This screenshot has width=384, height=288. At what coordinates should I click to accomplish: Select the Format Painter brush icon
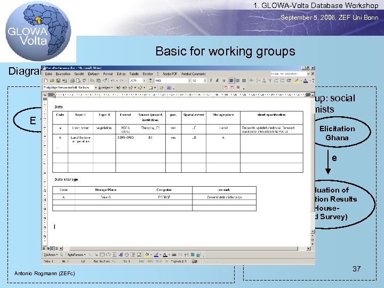[x=105, y=81]
